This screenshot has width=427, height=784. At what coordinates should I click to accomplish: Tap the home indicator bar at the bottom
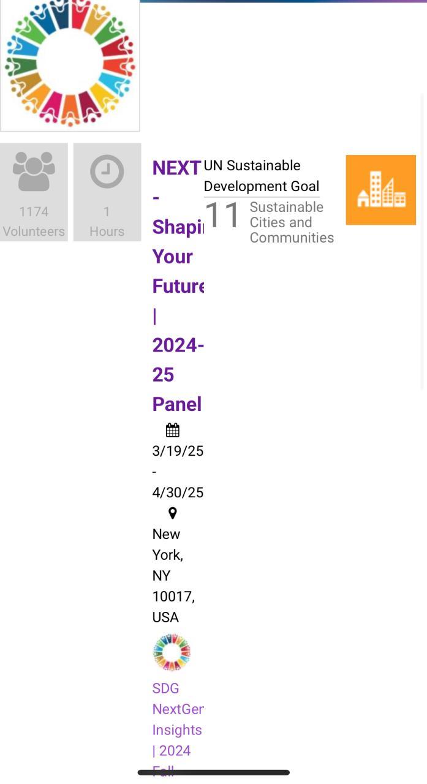pos(213,772)
